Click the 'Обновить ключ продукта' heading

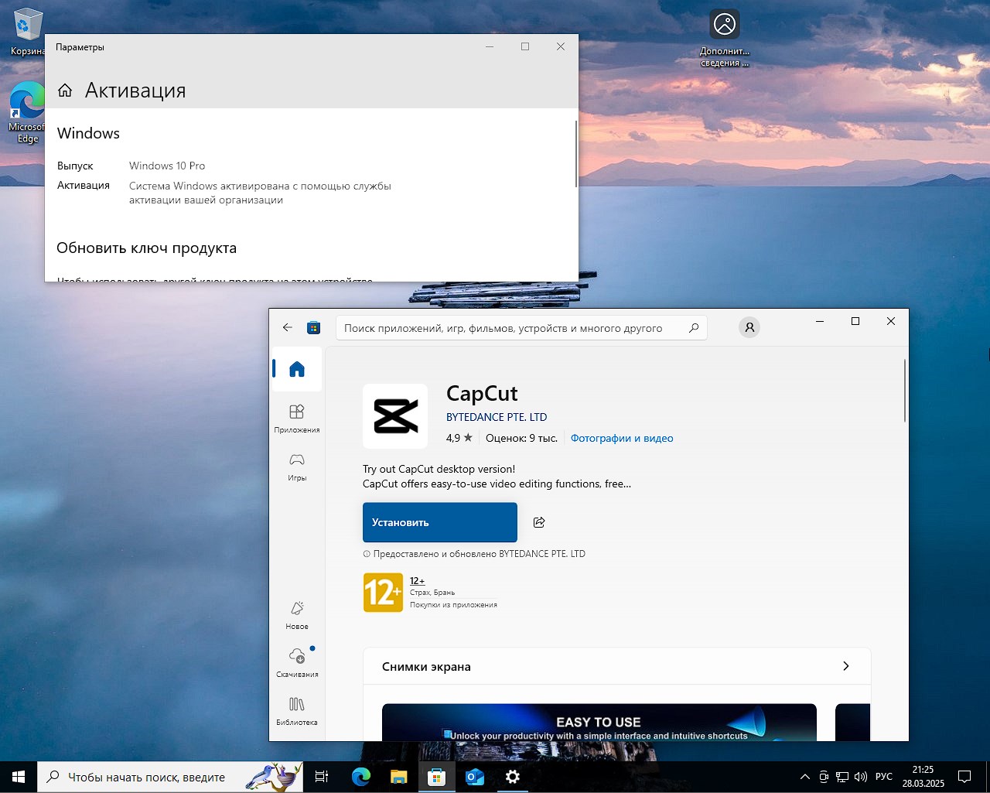[147, 248]
